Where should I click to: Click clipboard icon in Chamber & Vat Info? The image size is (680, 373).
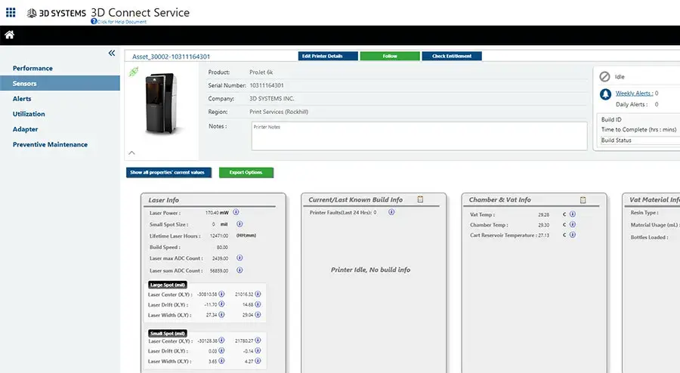(x=583, y=199)
